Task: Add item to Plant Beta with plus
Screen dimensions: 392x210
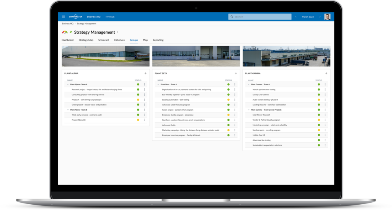Action: pyautogui.click(x=236, y=73)
